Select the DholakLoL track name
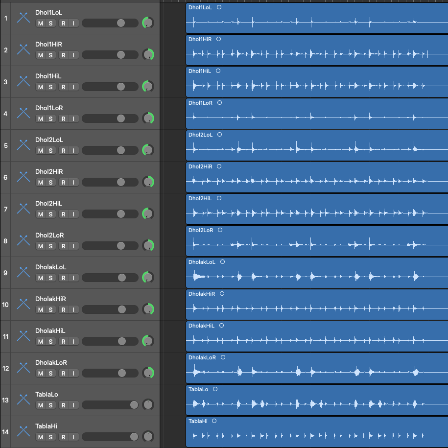 [50, 267]
